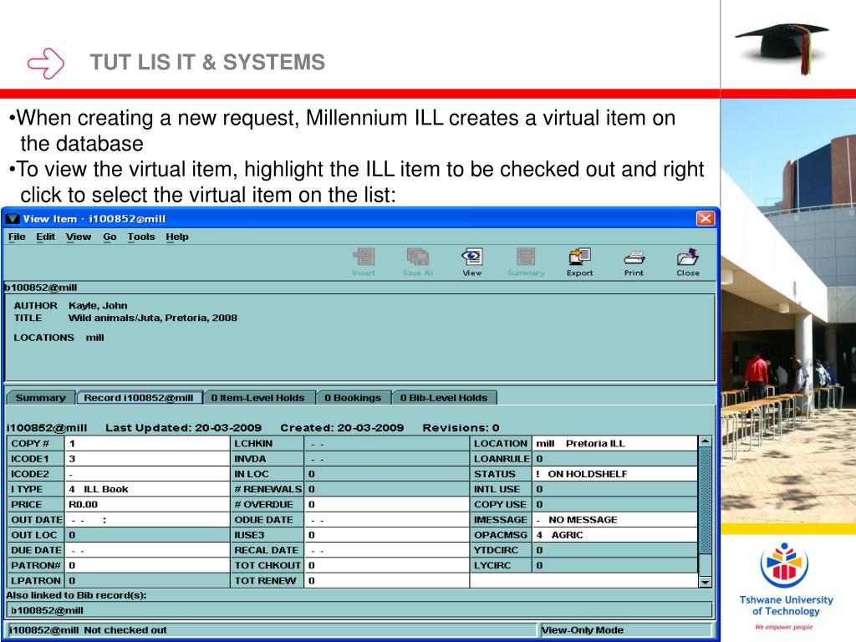Click status text i100852@mill Not checked out

click(x=88, y=630)
